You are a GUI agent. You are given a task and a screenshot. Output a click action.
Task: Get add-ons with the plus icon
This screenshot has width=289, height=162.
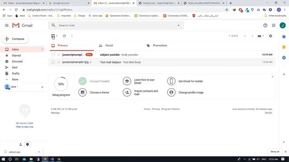coord(284,74)
